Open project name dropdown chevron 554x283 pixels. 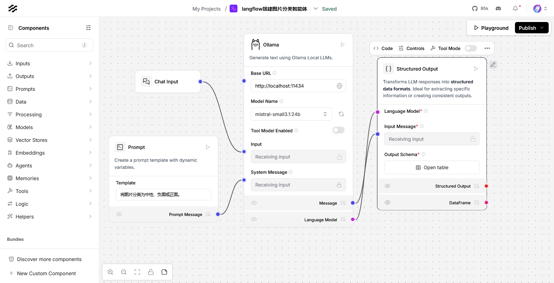tap(316, 9)
